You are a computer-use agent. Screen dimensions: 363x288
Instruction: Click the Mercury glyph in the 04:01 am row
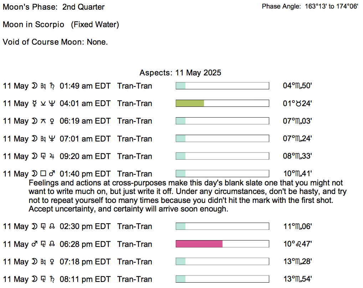coord(35,104)
